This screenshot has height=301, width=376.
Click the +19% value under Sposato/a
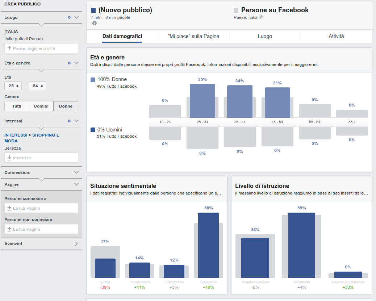[208, 287]
